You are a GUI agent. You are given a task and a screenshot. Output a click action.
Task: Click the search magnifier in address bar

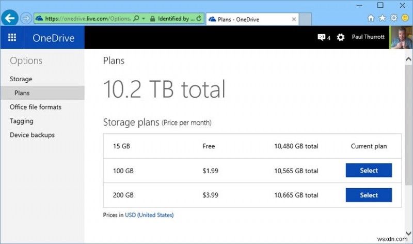click(136, 19)
